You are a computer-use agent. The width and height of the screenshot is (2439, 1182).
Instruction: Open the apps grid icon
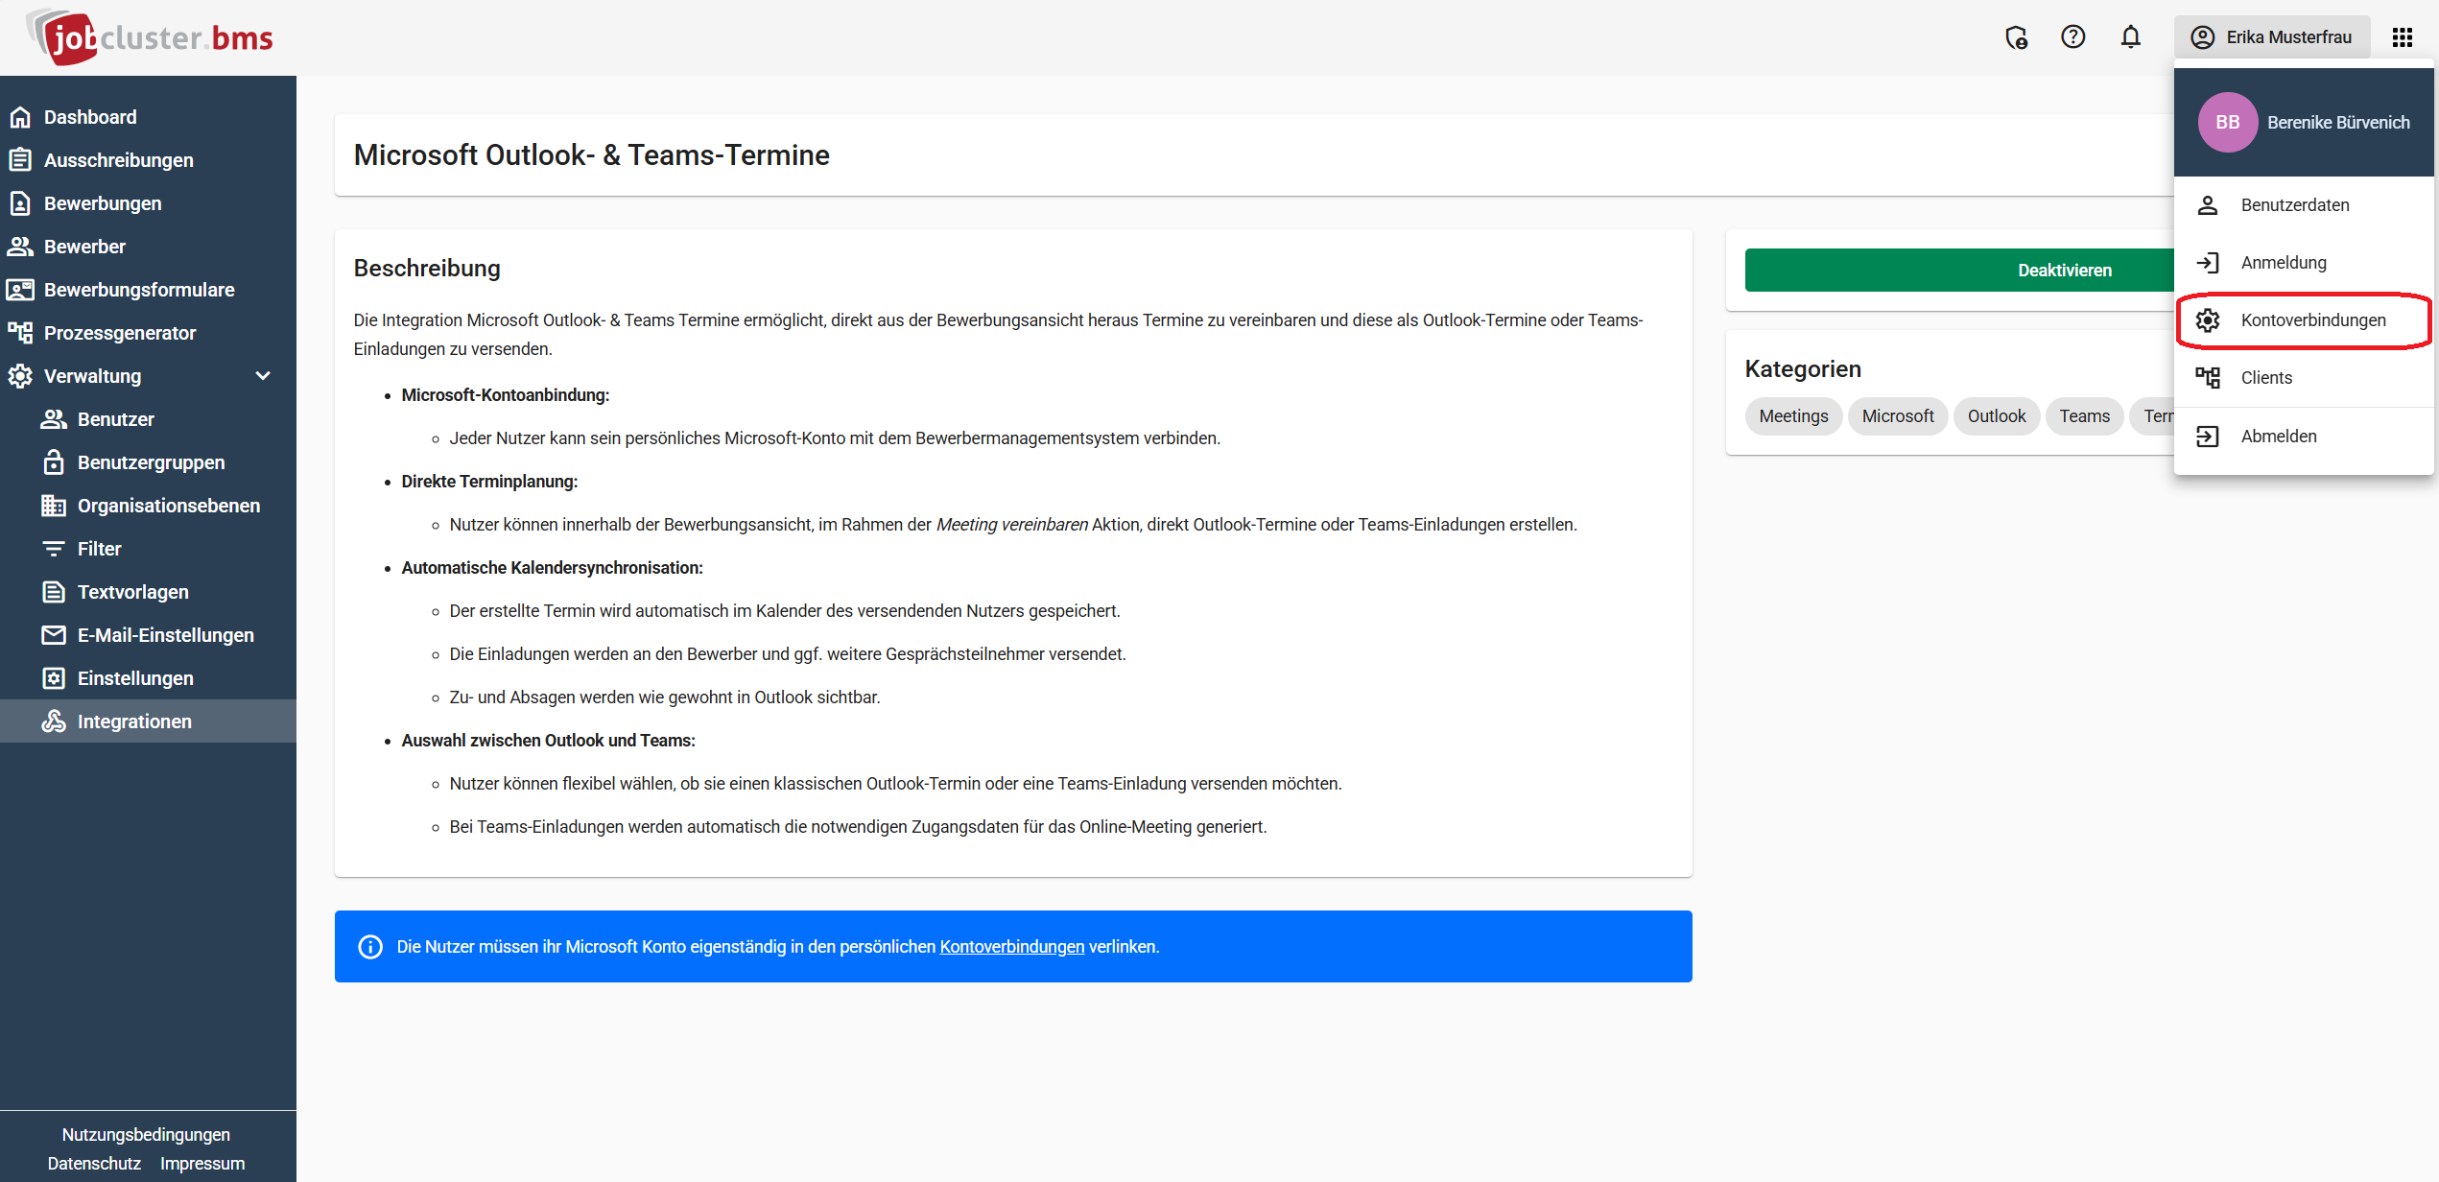[x=2403, y=37]
